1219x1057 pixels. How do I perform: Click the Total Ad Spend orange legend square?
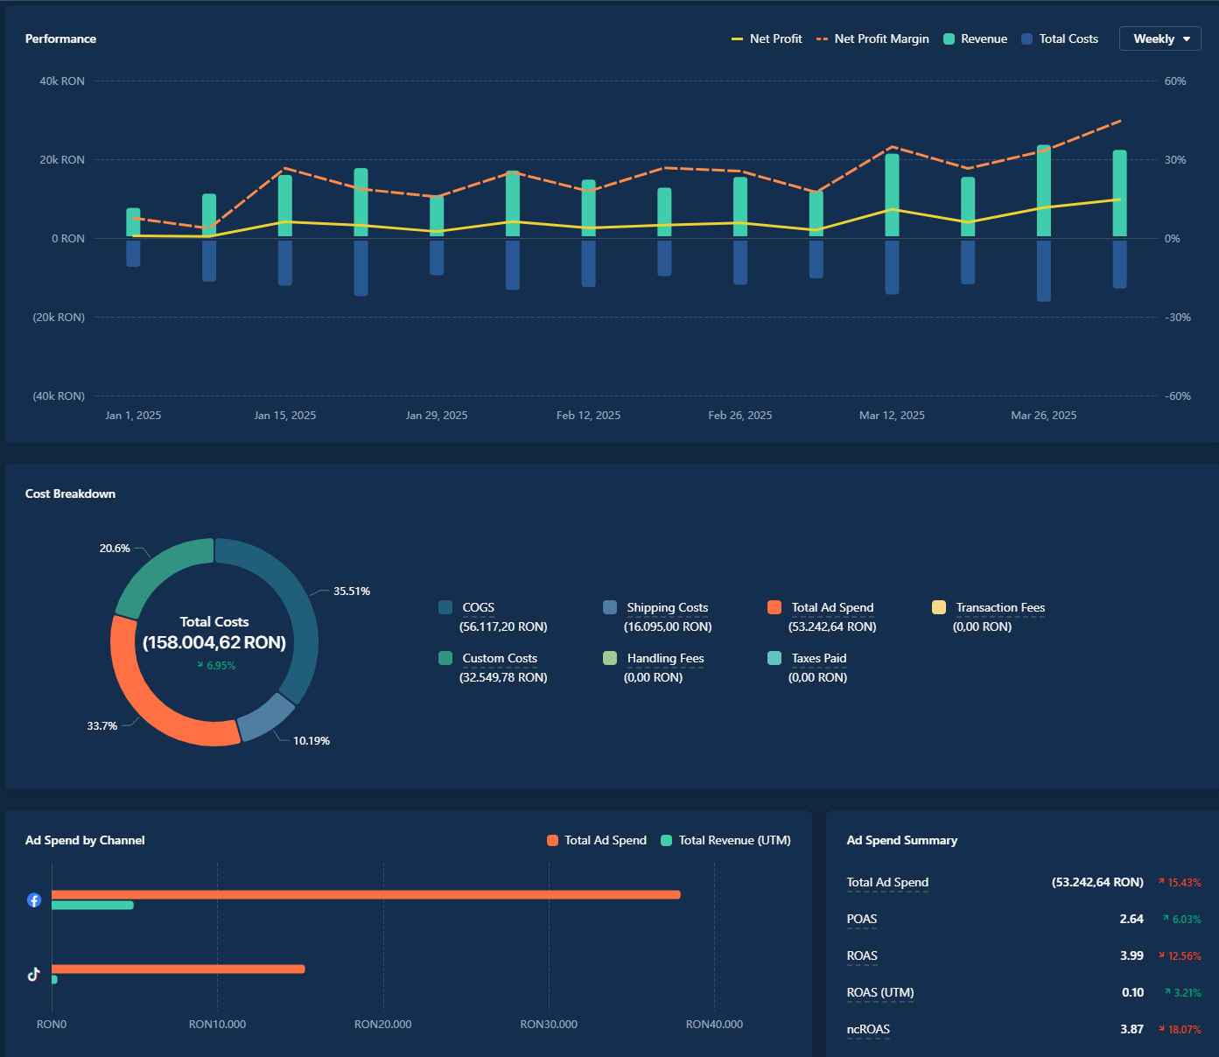[774, 607]
